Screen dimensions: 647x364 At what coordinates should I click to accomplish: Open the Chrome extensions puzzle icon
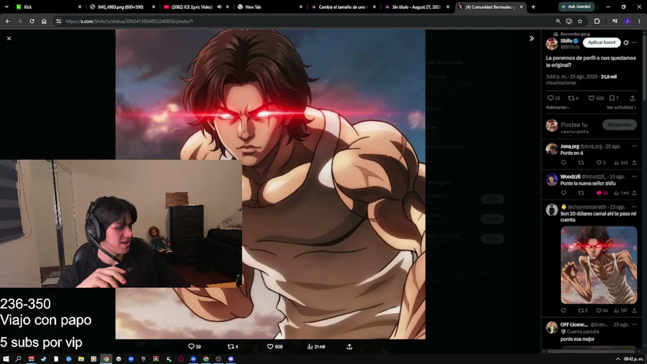pos(597,21)
